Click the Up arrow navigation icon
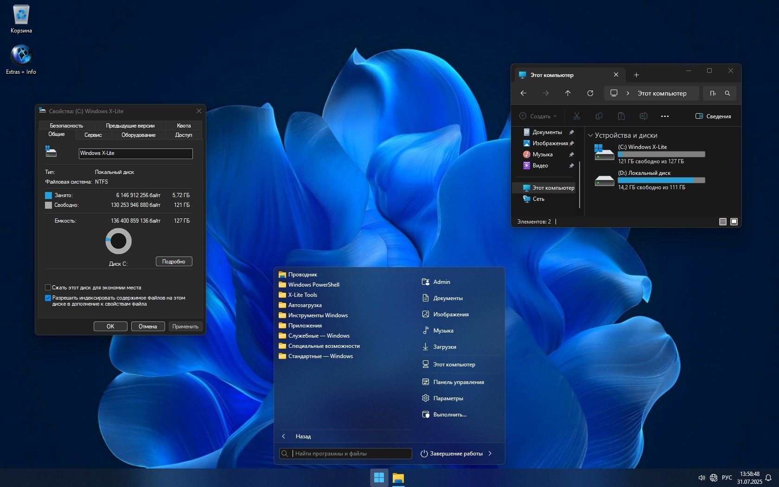 [x=568, y=93]
